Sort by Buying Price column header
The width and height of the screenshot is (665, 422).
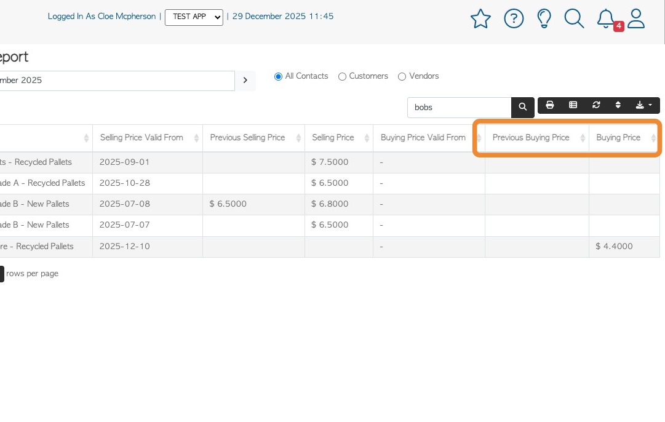coord(624,138)
